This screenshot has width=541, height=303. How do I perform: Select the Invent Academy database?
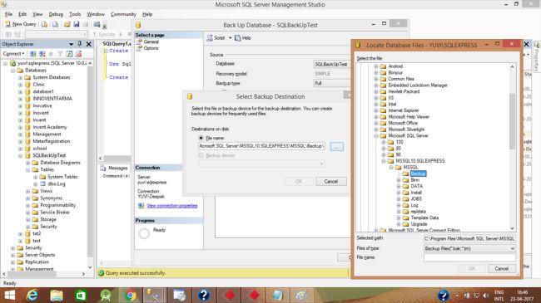[50, 127]
